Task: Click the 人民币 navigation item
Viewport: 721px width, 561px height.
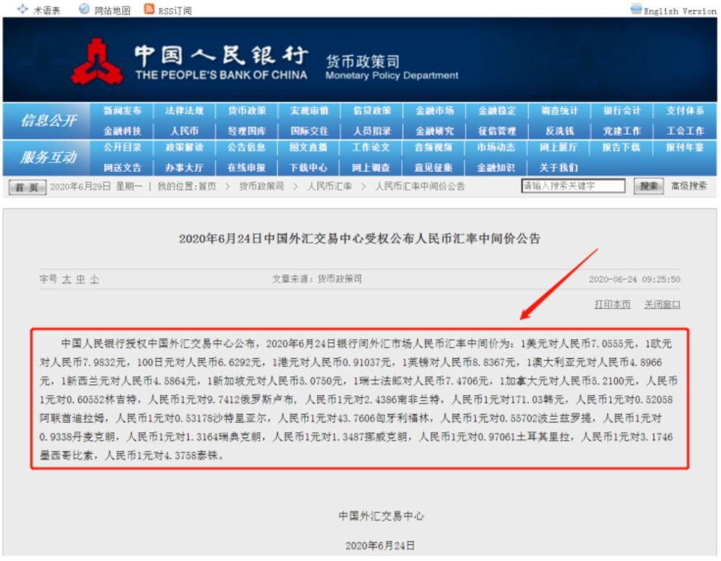Action: pyautogui.click(x=184, y=131)
